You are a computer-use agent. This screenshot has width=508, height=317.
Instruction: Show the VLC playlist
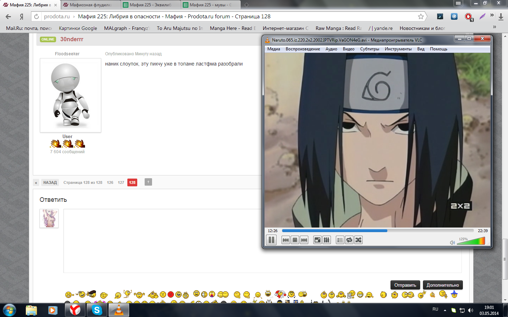[340, 240]
